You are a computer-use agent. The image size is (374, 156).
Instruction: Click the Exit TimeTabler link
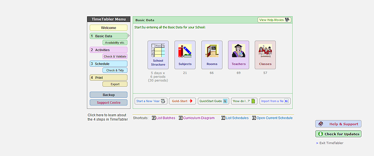pyautogui.click(x=331, y=143)
